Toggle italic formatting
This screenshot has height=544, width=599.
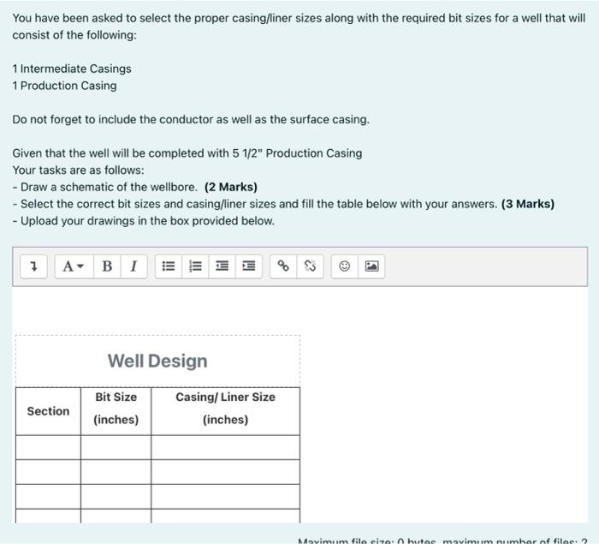pyautogui.click(x=133, y=266)
